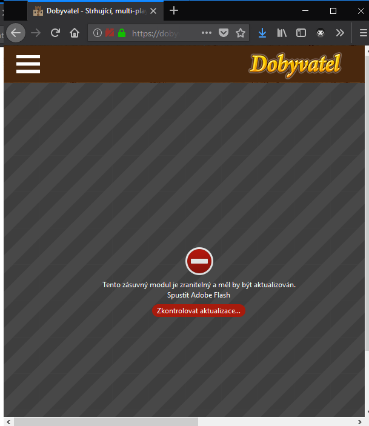Bookmark this page with the star

tap(241, 33)
